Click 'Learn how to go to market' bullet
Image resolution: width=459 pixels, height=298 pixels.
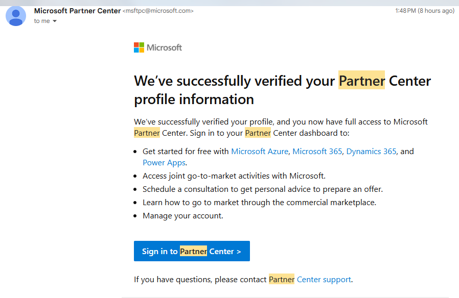coord(259,203)
